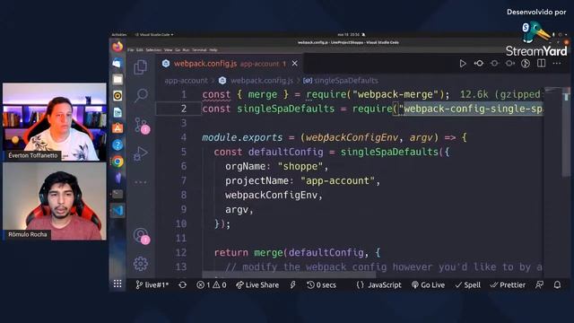Open Terminal from the dock

click(117, 194)
